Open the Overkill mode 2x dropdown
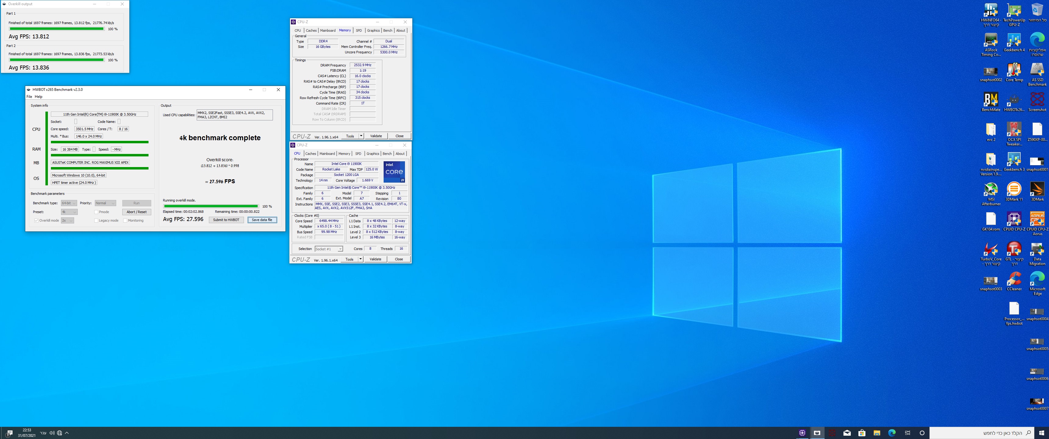Image resolution: width=1049 pixels, height=439 pixels. [67, 220]
